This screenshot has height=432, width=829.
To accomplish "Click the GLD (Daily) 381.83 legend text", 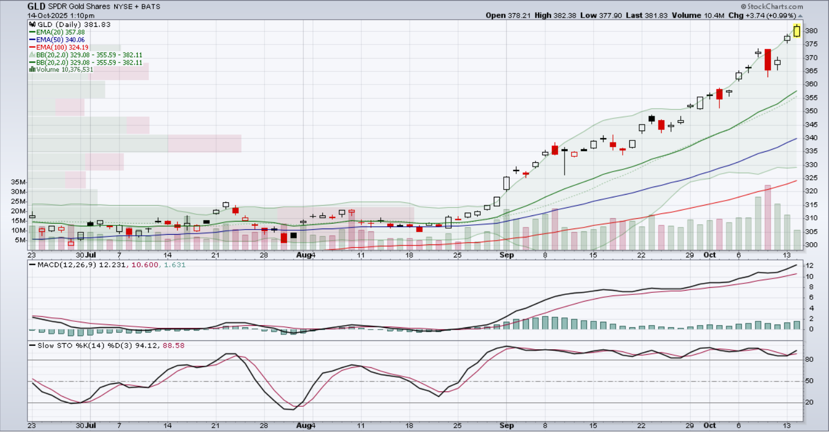I will click(x=74, y=25).
